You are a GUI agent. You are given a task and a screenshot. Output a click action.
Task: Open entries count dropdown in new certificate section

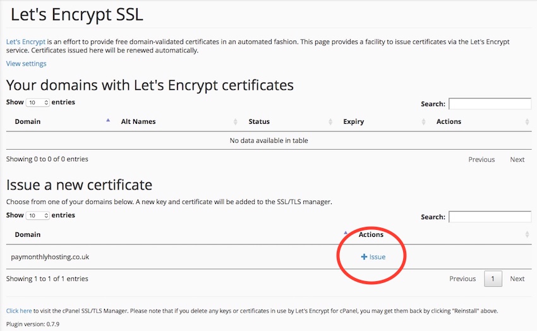[38, 215]
